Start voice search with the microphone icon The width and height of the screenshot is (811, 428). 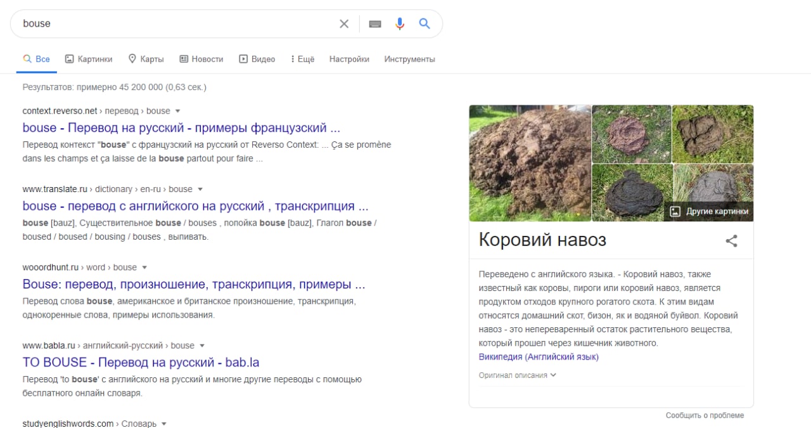pos(400,23)
